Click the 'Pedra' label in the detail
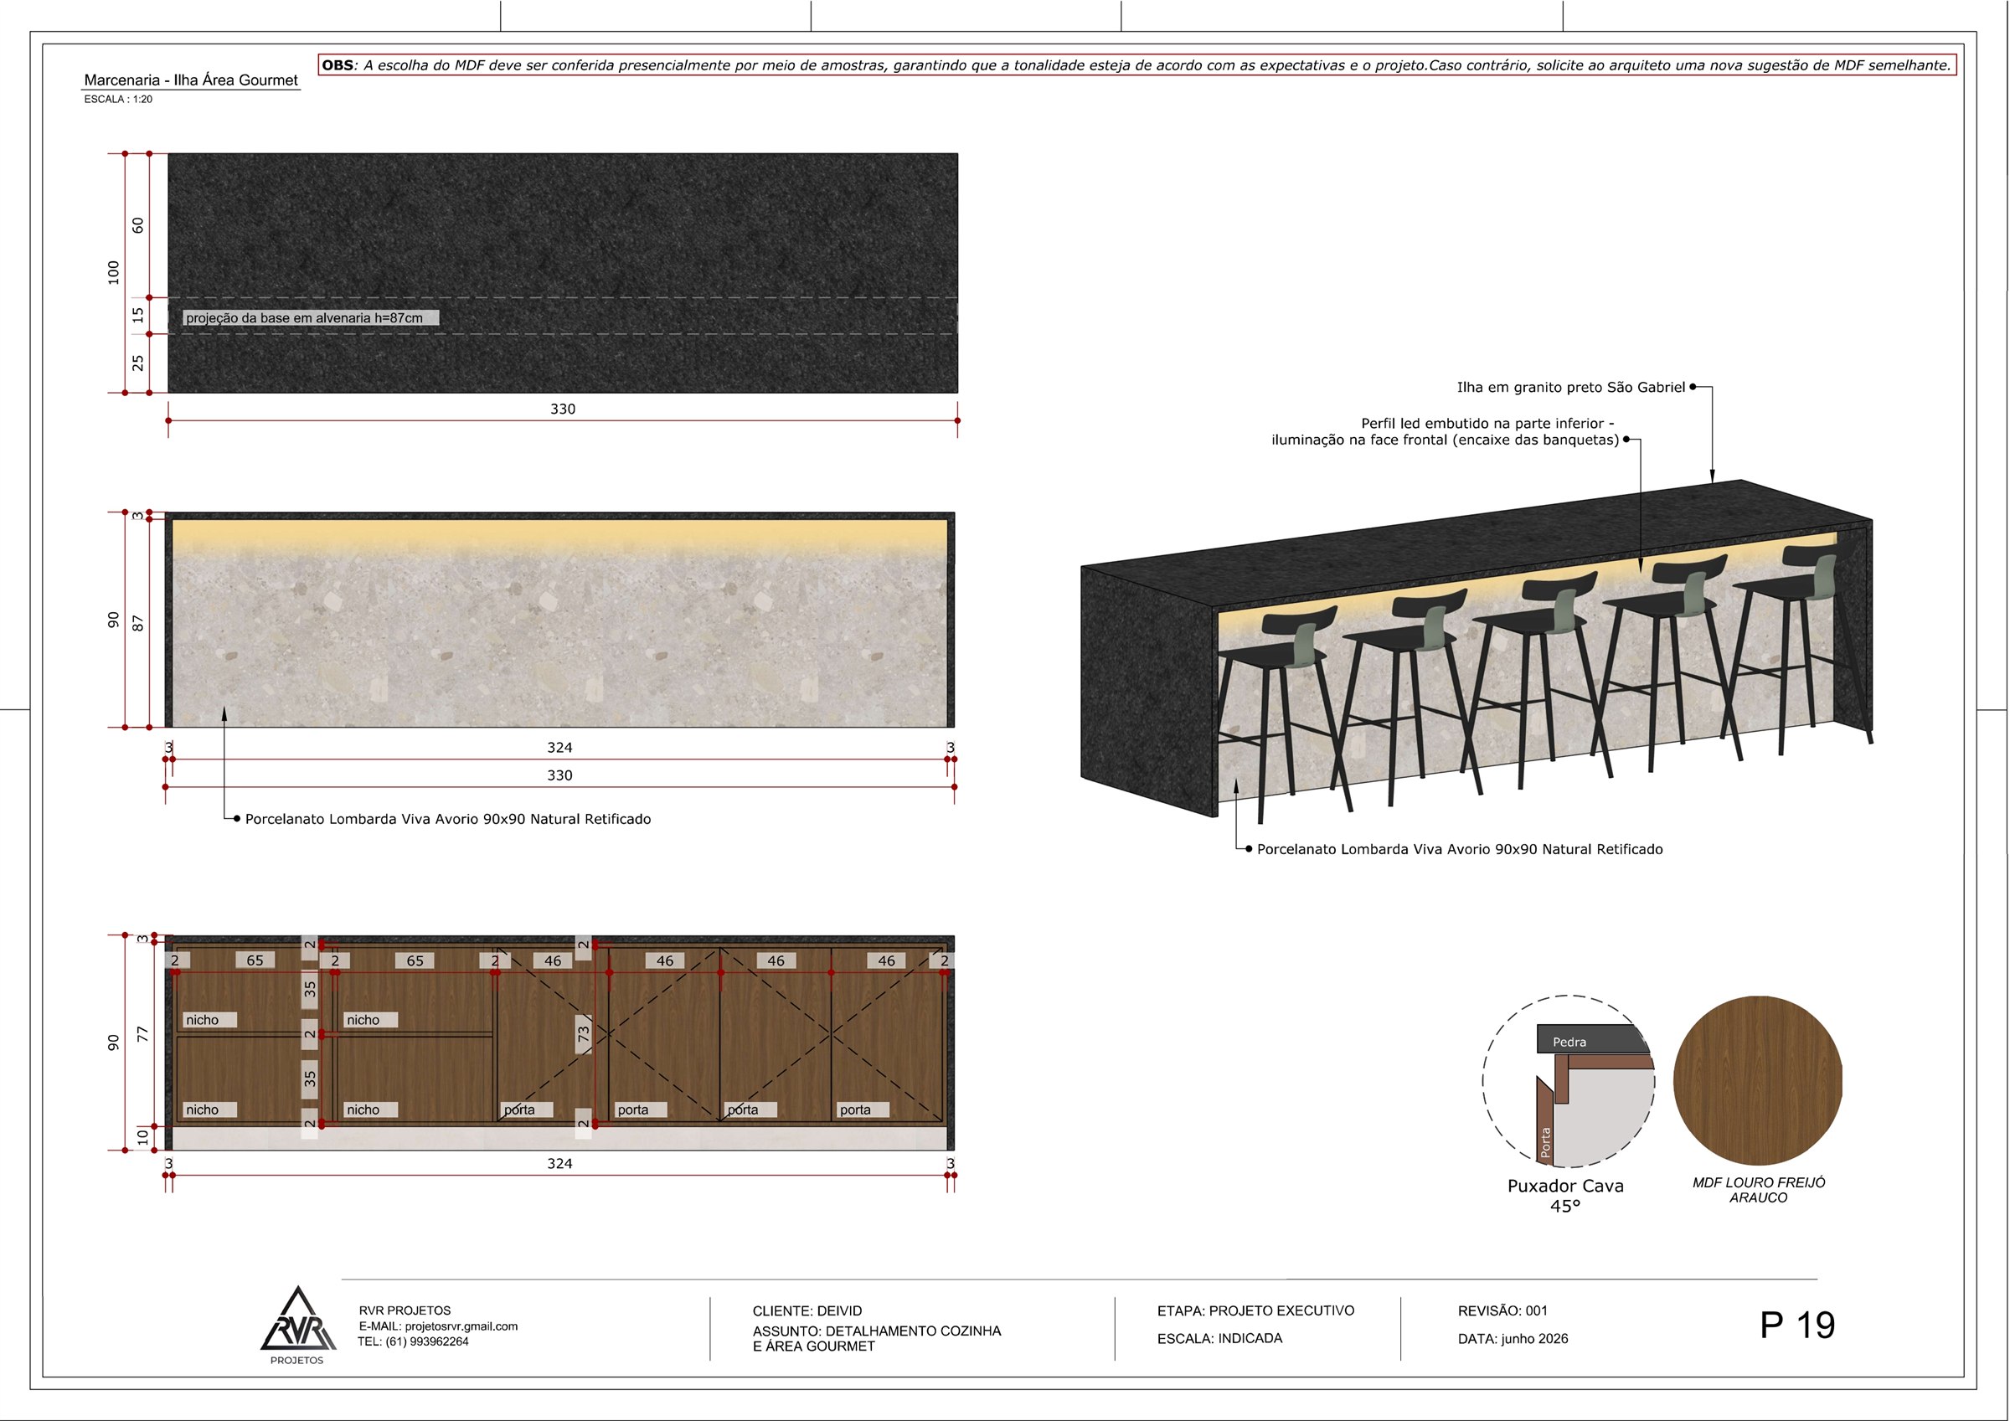The width and height of the screenshot is (2010, 1421). 1569,1042
